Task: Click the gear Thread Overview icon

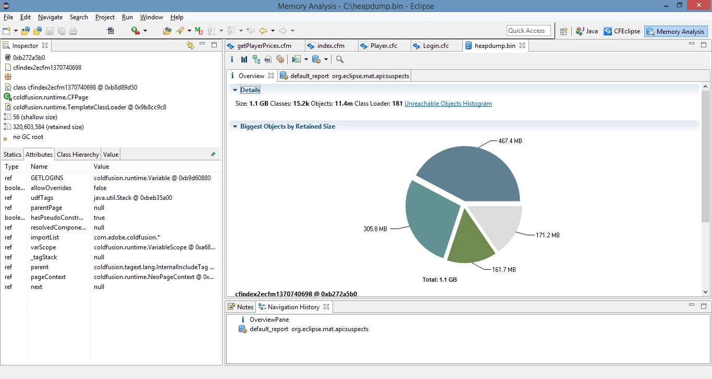Action: (280, 59)
